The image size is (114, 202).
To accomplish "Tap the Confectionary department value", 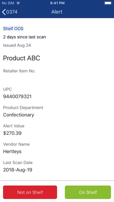I will pos(19,115).
